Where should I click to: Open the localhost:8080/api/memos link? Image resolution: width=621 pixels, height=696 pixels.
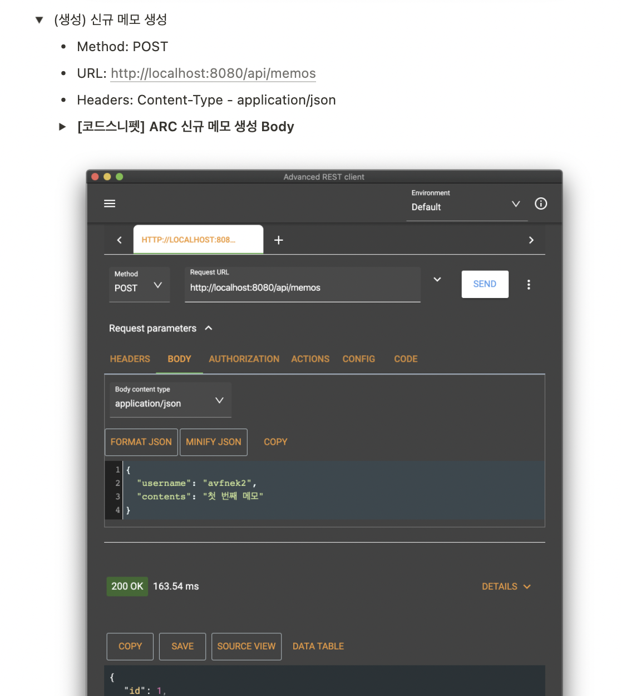[213, 73]
